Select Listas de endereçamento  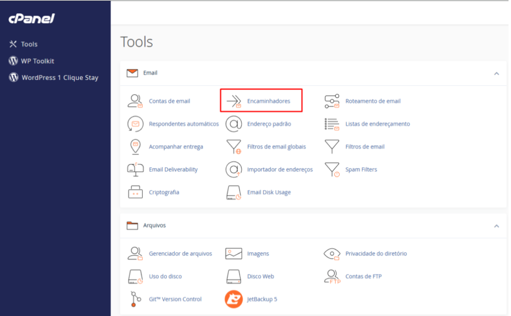coord(379,124)
